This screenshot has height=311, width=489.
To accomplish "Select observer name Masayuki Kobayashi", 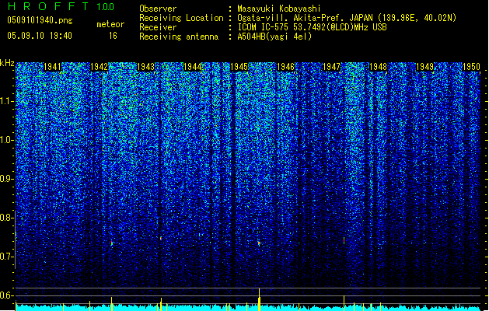I will [279, 9].
